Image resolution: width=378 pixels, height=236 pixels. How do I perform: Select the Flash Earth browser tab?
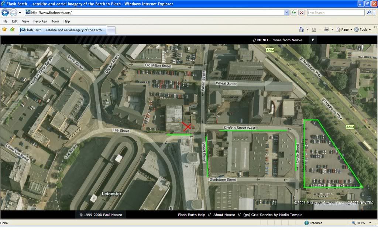click(63, 30)
